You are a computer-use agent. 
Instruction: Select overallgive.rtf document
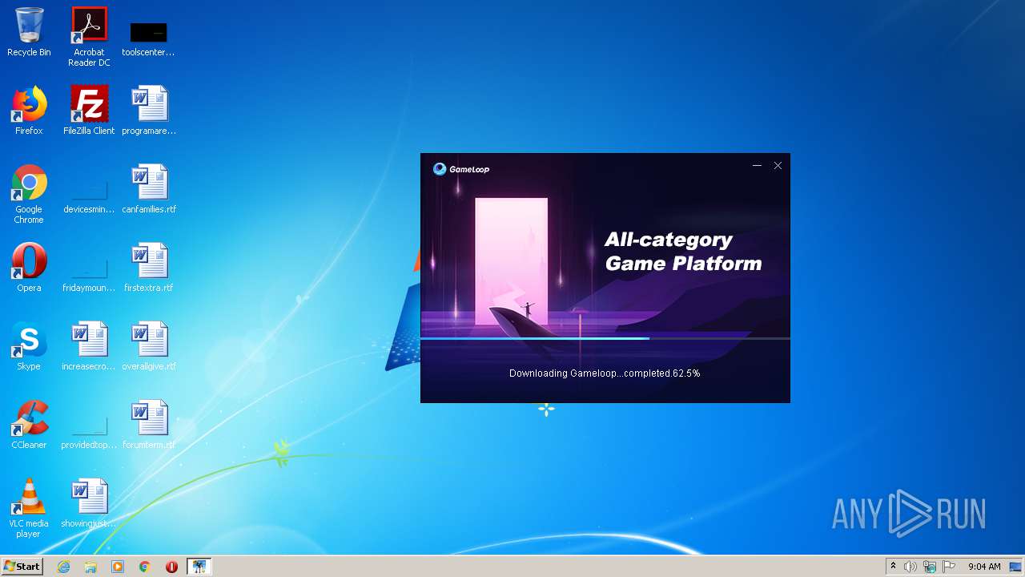point(149,346)
